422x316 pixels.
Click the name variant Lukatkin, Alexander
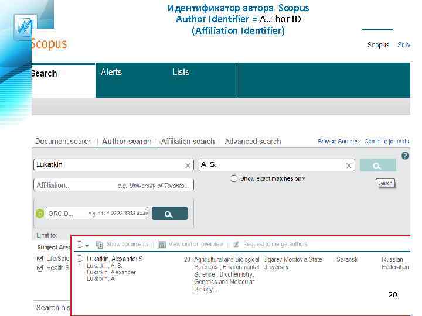click(x=111, y=272)
